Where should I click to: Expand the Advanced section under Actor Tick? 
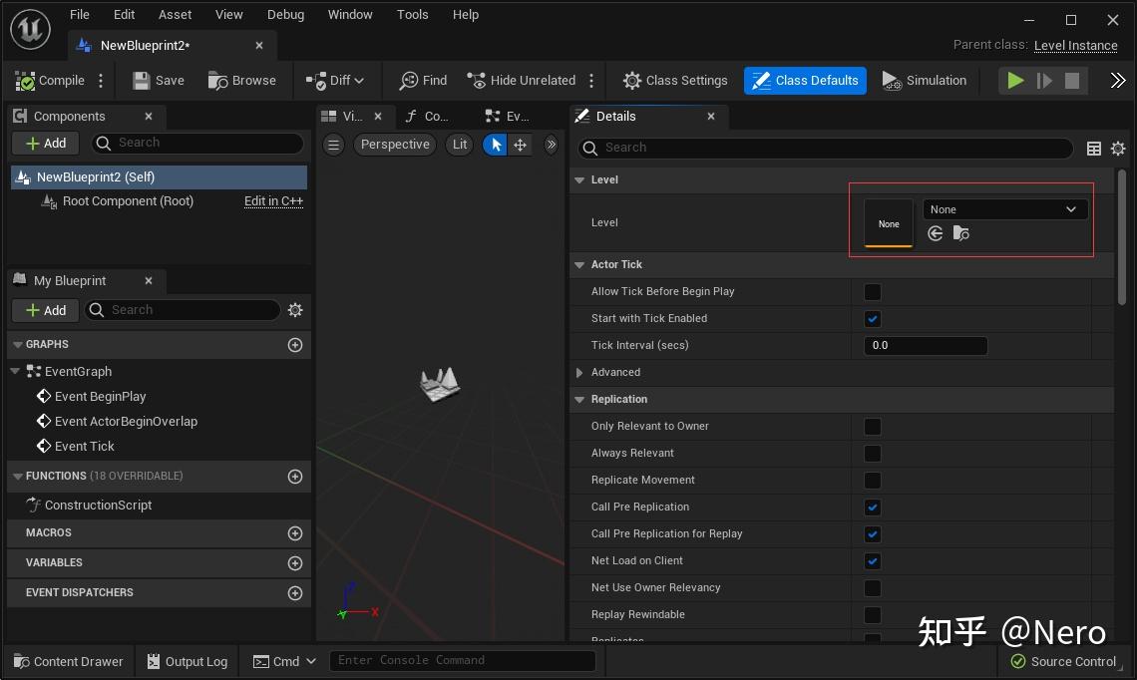[580, 372]
